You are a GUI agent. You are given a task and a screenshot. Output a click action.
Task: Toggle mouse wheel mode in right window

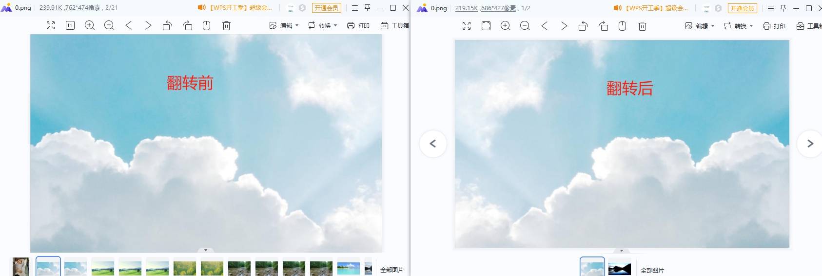[623, 26]
